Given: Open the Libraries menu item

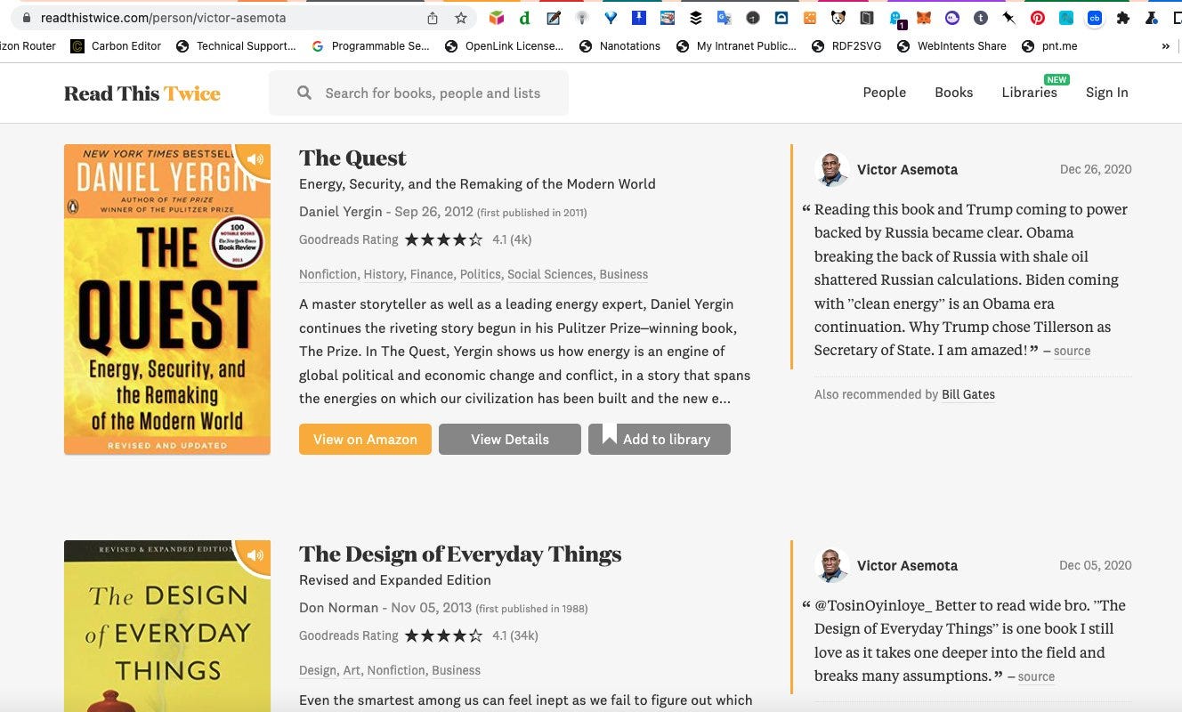Looking at the screenshot, I should [x=1029, y=93].
